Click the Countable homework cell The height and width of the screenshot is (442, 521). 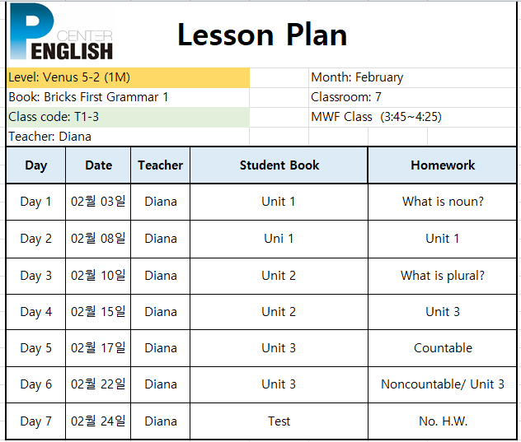pos(442,348)
